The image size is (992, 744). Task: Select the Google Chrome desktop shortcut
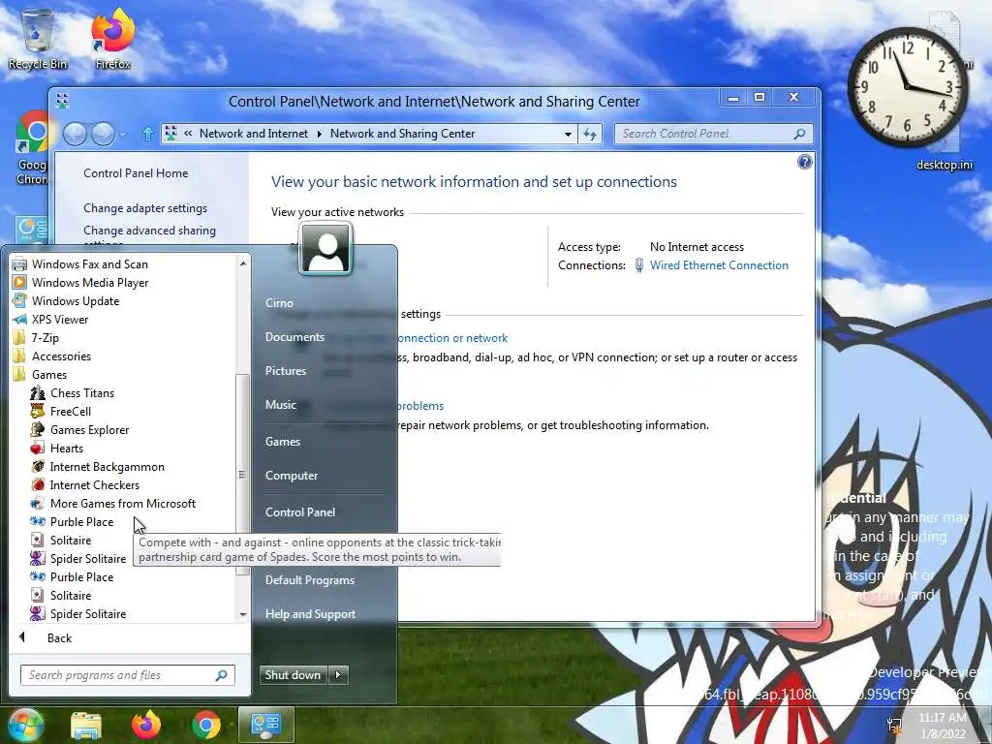coord(32,148)
